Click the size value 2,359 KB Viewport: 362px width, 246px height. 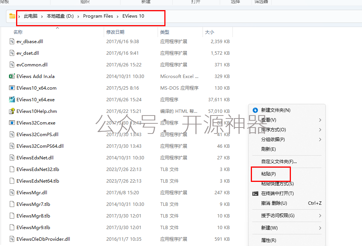click(220, 41)
